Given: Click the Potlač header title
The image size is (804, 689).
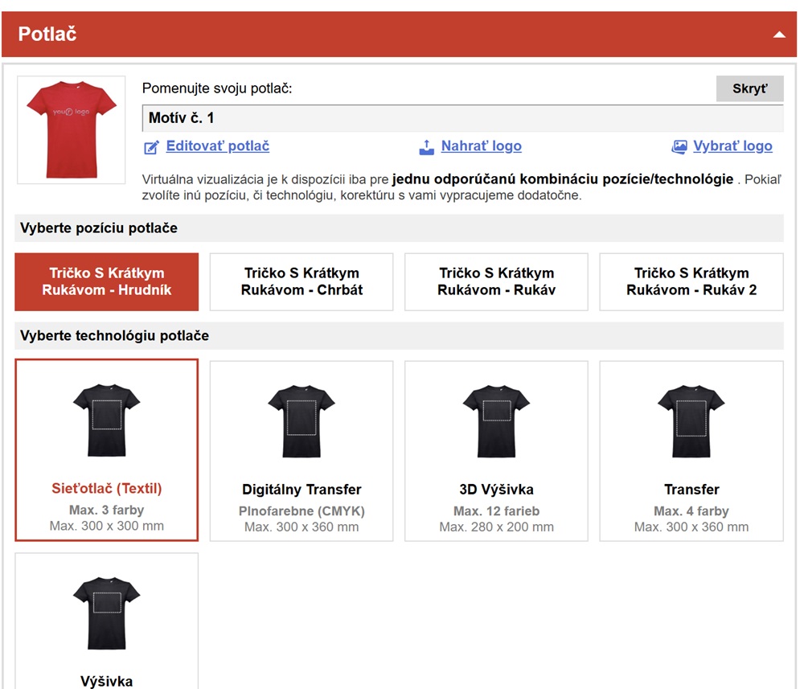Looking at the screenshot, I should click(47, 34).
